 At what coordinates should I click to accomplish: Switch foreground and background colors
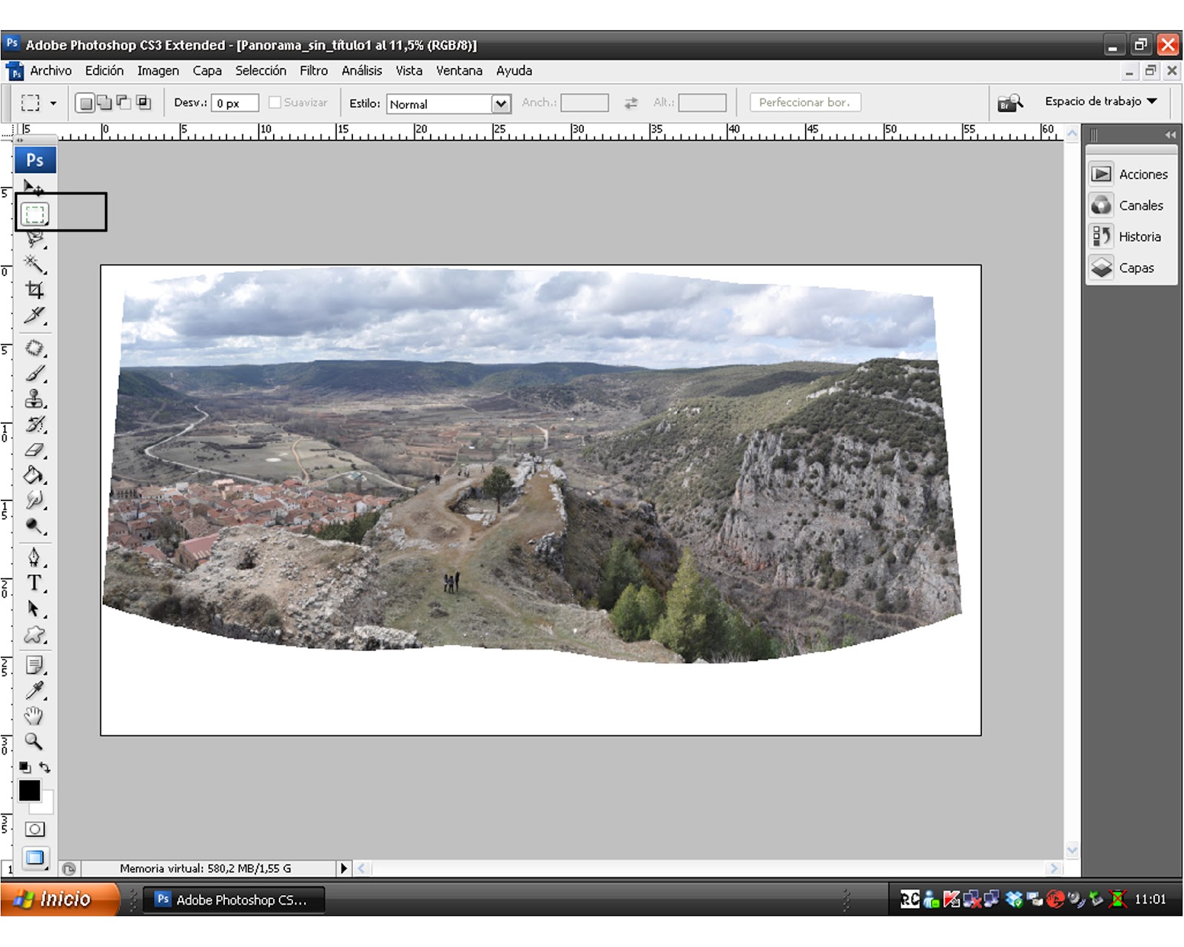pos(46,768)
